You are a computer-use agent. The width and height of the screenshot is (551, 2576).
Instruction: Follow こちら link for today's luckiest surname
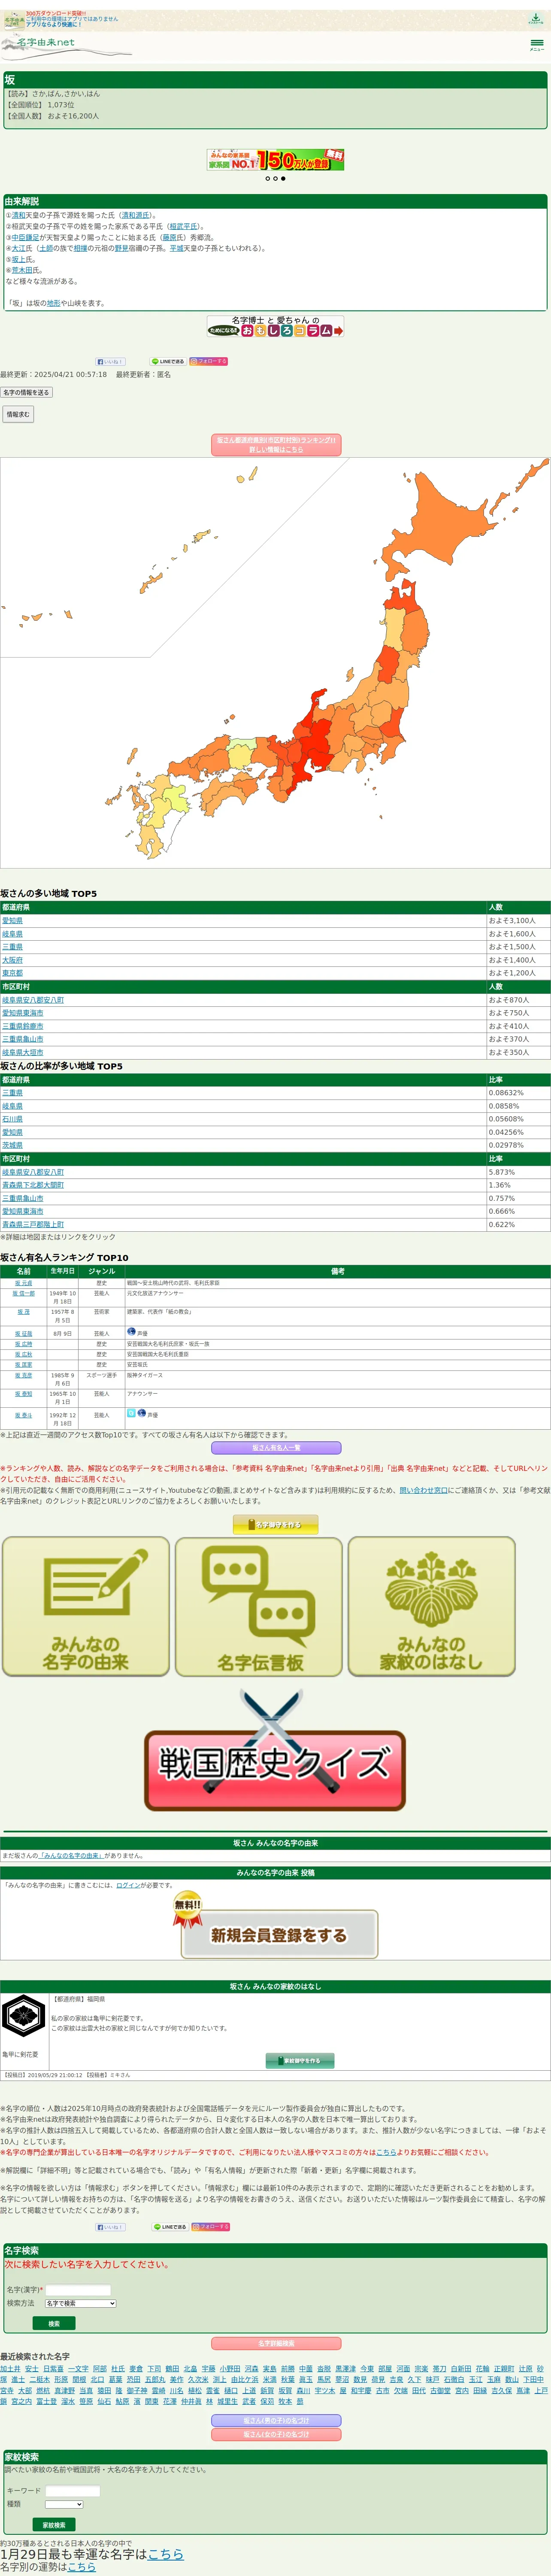tap(166, 2554)
